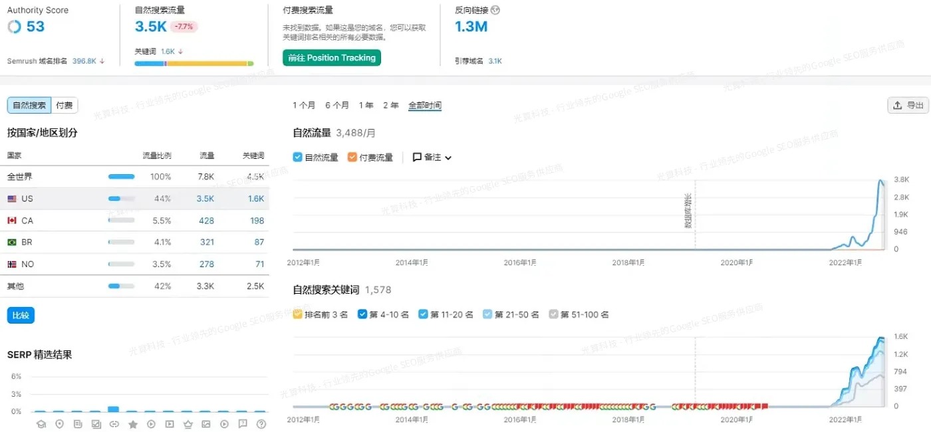
Task: Uncheck the 排名前 3 名 checkbox
Action: click(298, 314)
